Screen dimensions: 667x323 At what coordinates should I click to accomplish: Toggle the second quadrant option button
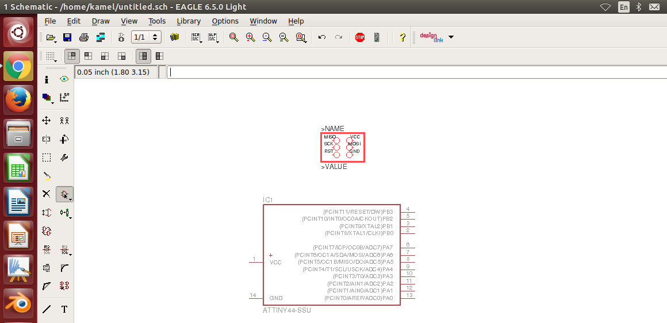[x=88, y=56]
